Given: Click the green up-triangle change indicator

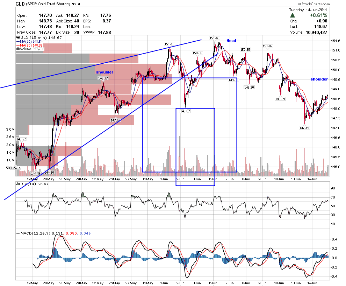Looking at the screenshot, I should click(x=293, y=15).
